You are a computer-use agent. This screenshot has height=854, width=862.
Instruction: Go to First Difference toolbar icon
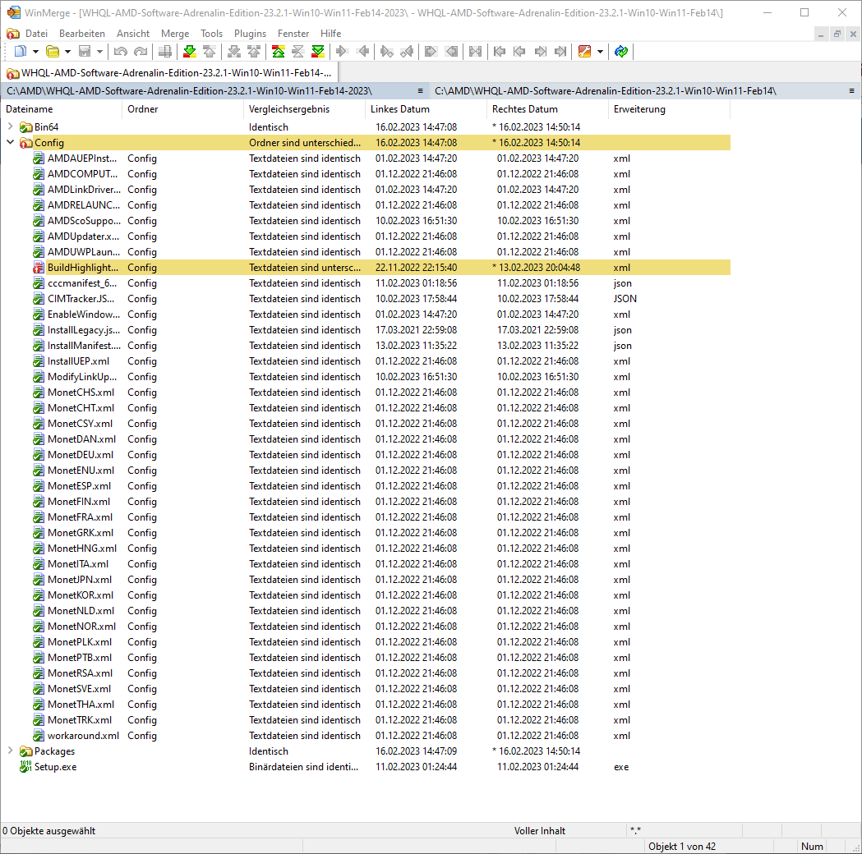click(x=279, y=52)
